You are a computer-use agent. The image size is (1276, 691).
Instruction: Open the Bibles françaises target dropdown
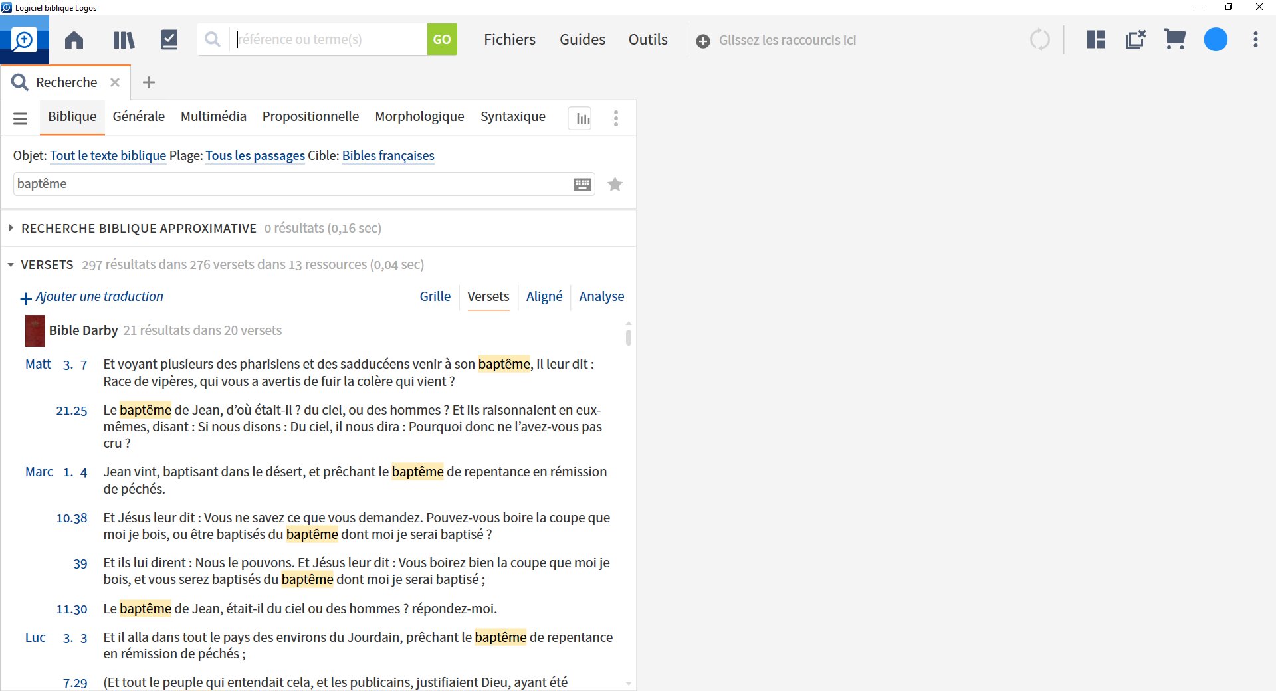(x=388, y=155)
